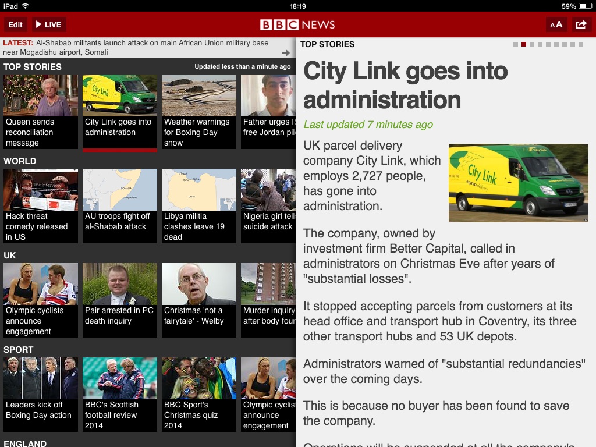Open AU troops fight off al-Shabab attack
This screenshot has height=447, width=596.
120,205
